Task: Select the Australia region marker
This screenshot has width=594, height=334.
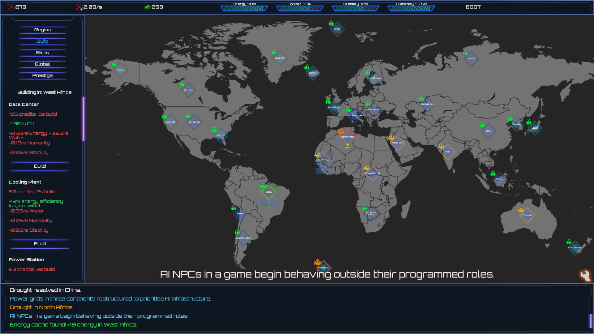Action: [x=527, y=215]
